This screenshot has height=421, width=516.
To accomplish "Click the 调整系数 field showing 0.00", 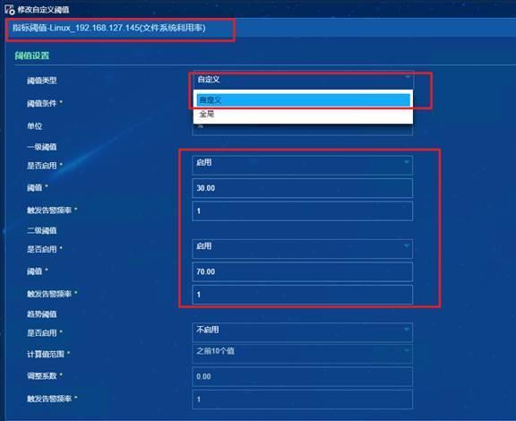I will 302,376.
